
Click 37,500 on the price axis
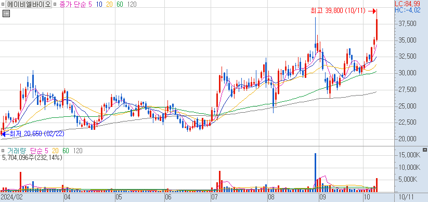pyautogui.click(x=407, y=24)
